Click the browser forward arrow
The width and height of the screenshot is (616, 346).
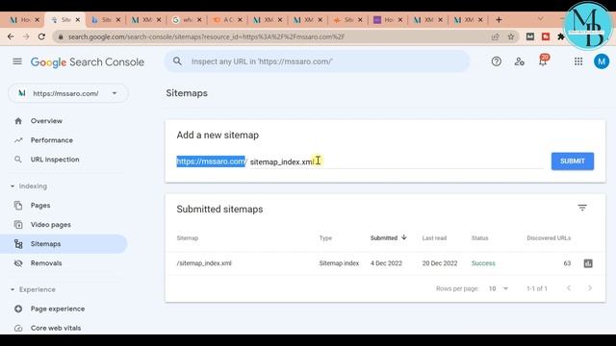(26, 37)
